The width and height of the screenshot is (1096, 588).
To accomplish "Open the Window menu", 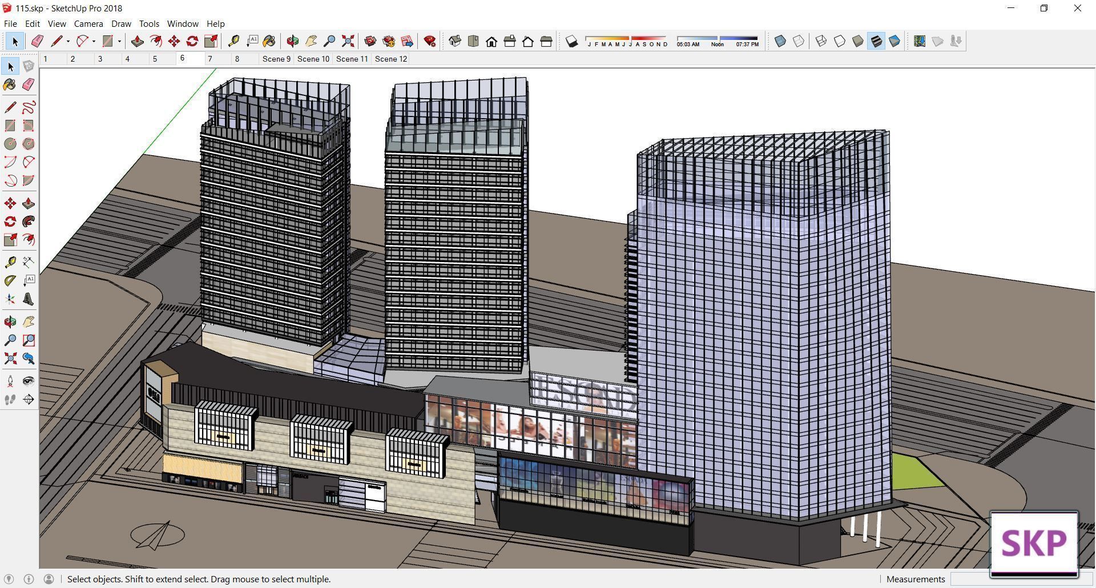I will [183, 24].
